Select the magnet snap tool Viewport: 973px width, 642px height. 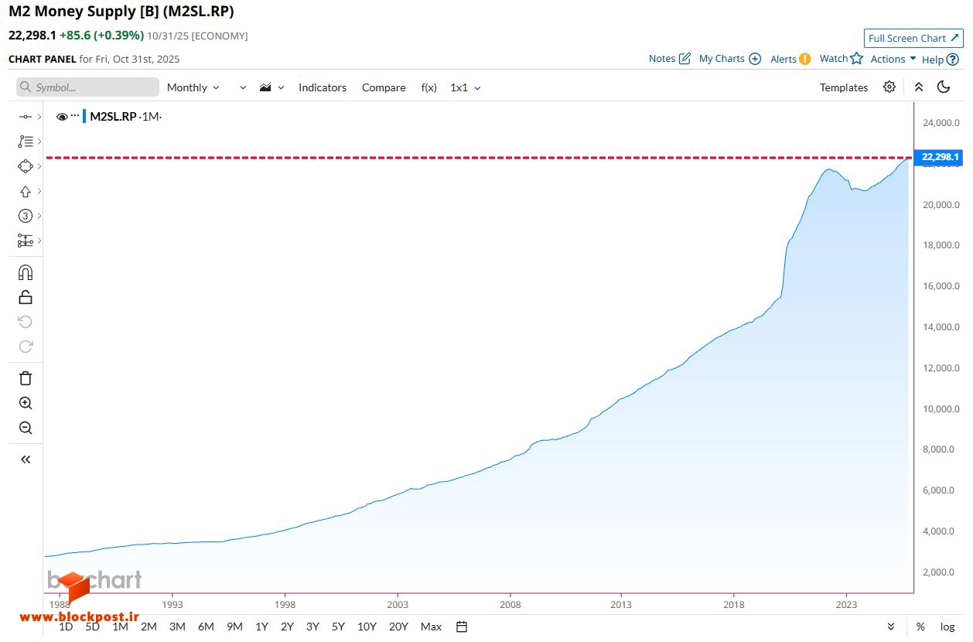25,273
